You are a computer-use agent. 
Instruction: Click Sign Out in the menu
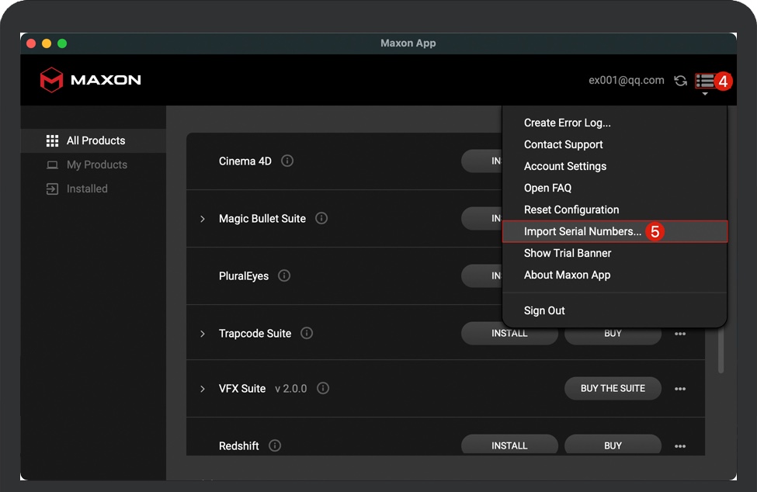[x=544, y=310]
